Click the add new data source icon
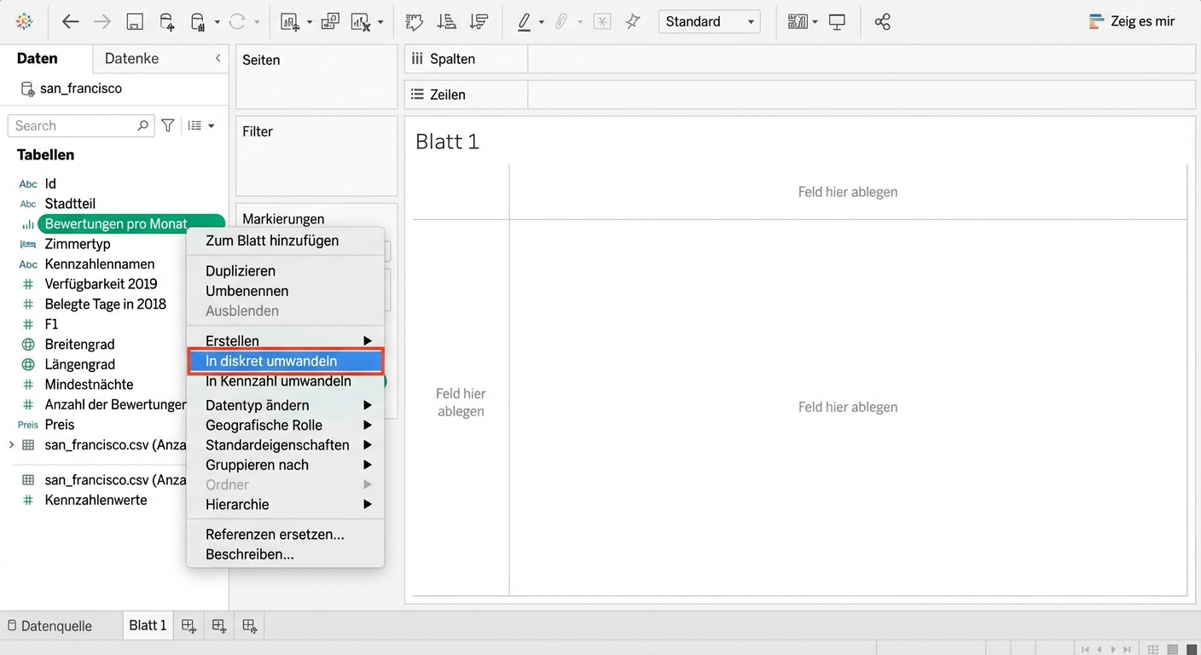The height and width of the screenshot is (655, 1201). tap(167, 22)
